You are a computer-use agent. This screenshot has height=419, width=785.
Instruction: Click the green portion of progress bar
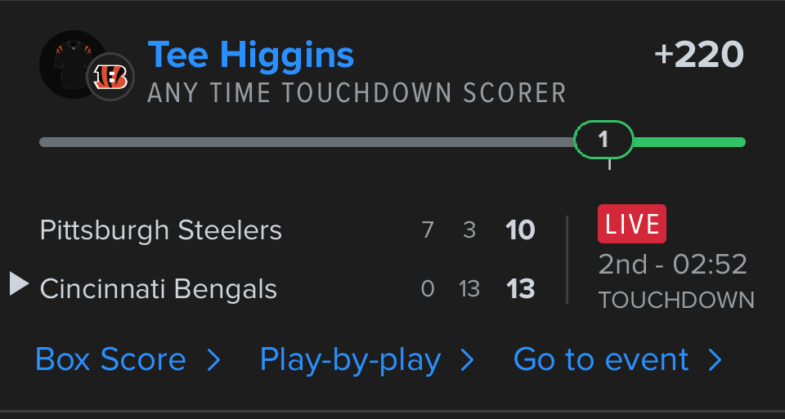tap(689, 142)
